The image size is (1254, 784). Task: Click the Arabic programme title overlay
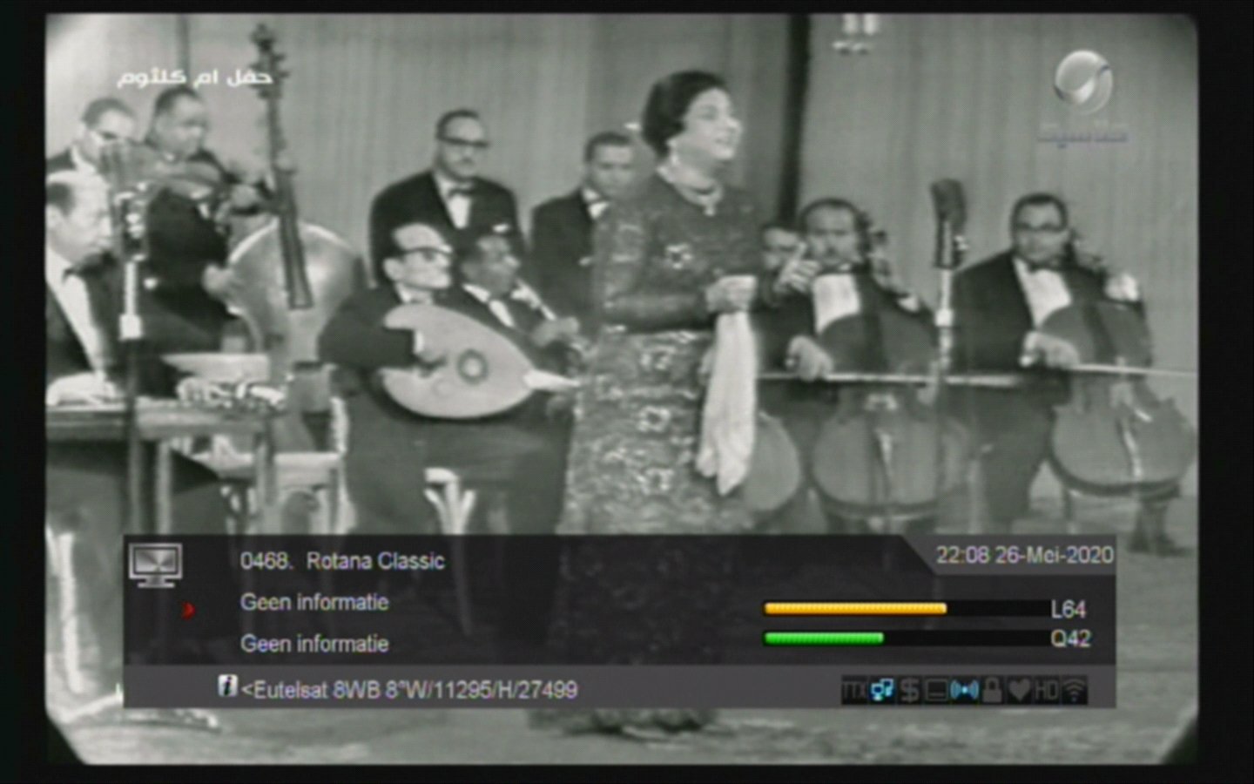click(x=194, y=78)
